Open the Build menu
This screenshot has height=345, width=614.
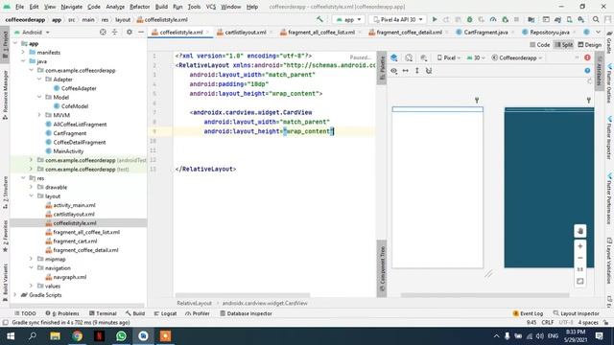161,7
